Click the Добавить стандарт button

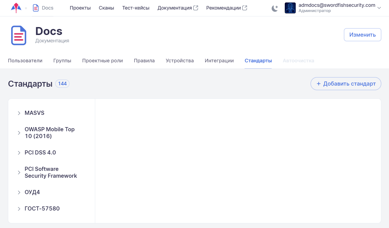click(346, 84)
